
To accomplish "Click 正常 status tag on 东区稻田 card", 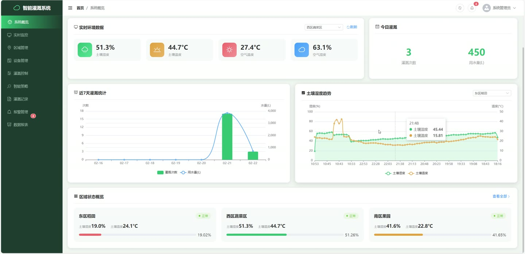I will click(x=203, y=216).
